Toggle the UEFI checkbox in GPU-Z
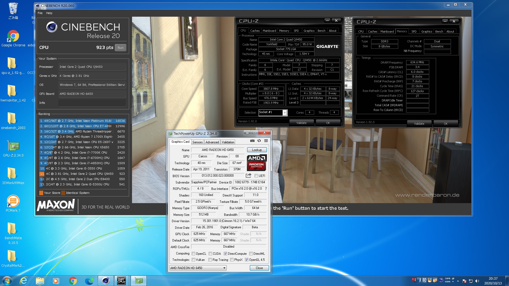 coord(256,176)
